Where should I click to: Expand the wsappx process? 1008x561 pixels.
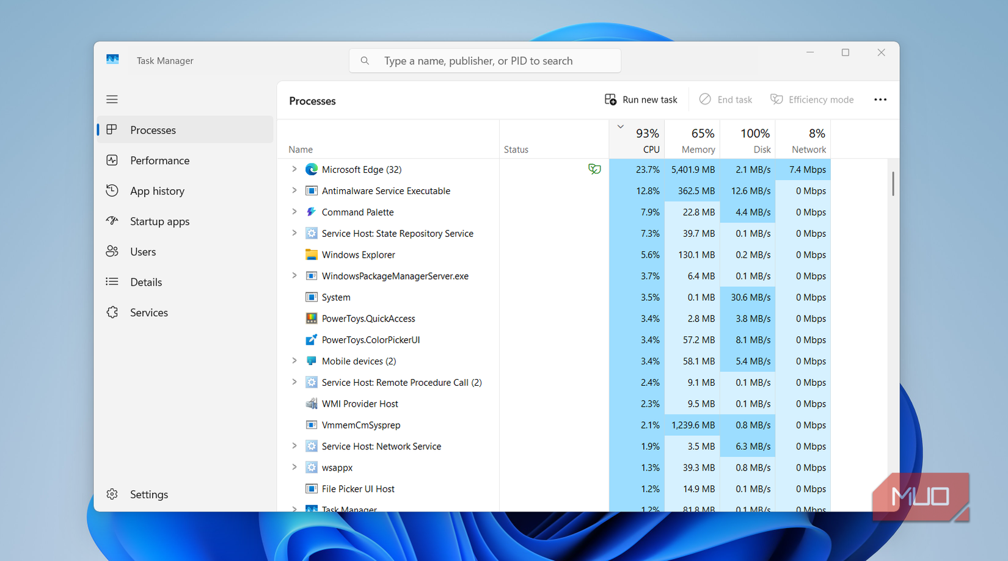tap(294, 468)
